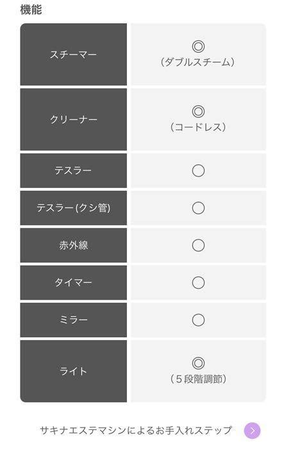Click the circle mark in テスラー row

[x=198, y=171]
